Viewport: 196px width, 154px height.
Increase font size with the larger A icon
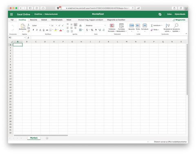point(59,25)
